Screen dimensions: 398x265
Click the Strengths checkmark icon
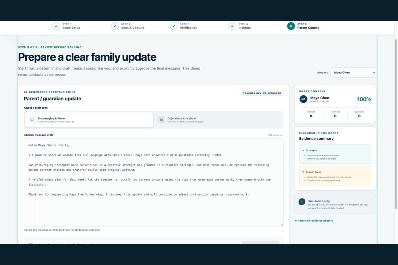[303, 150]
